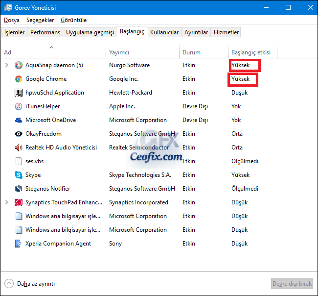Select the Xperia Companion Agent entry

tap(58, 244)
